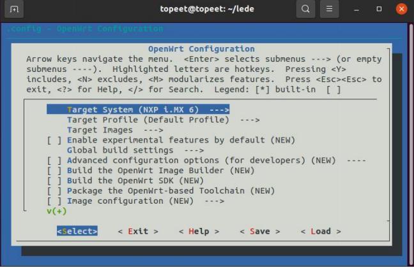Toggle Enable experimental features by default
414x268 pixels.
pos(53,140)
